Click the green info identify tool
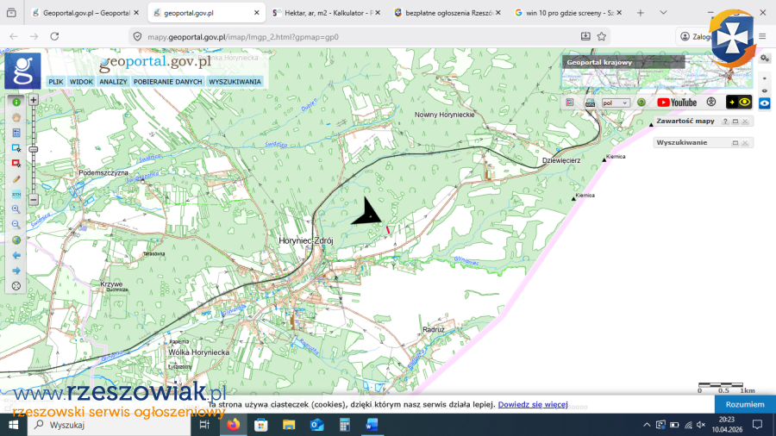Viewport: 776px width, 436px height. 16,102
